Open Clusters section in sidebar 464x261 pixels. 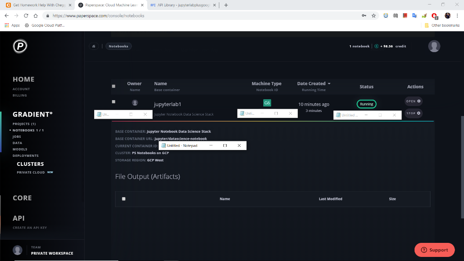point(30,164)
